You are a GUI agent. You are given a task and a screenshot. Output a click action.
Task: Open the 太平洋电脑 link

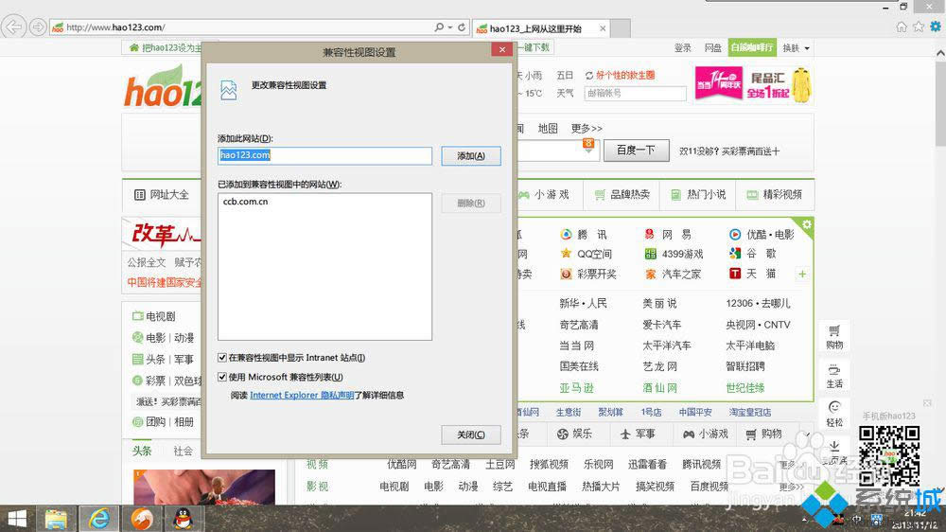pos(750,346)
